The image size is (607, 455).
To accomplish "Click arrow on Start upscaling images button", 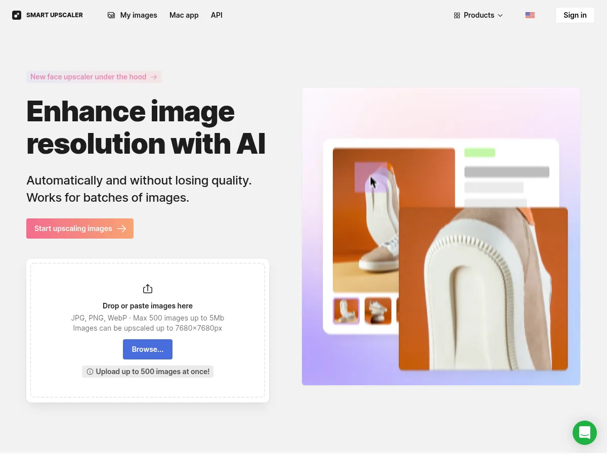I will pos(121,229).
